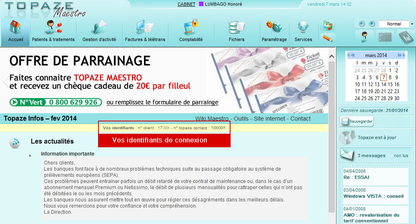
Task: Open Comptabilité calculator icon
Action: (x=191, y=27)
